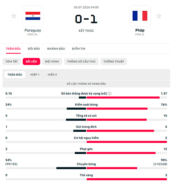Select the TRẬN ĐẤU main tab

13,49
